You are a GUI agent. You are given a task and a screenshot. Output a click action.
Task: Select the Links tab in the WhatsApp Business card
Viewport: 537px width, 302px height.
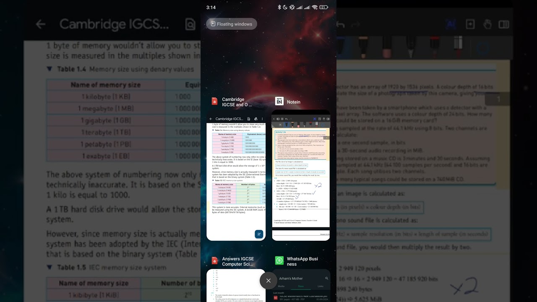click(320, 286)
